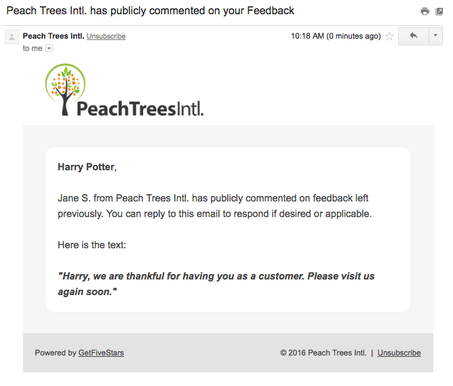Click the PeachTreesIntl. logo image
This screenshot has height=386, width=453.
click(124, 90)
